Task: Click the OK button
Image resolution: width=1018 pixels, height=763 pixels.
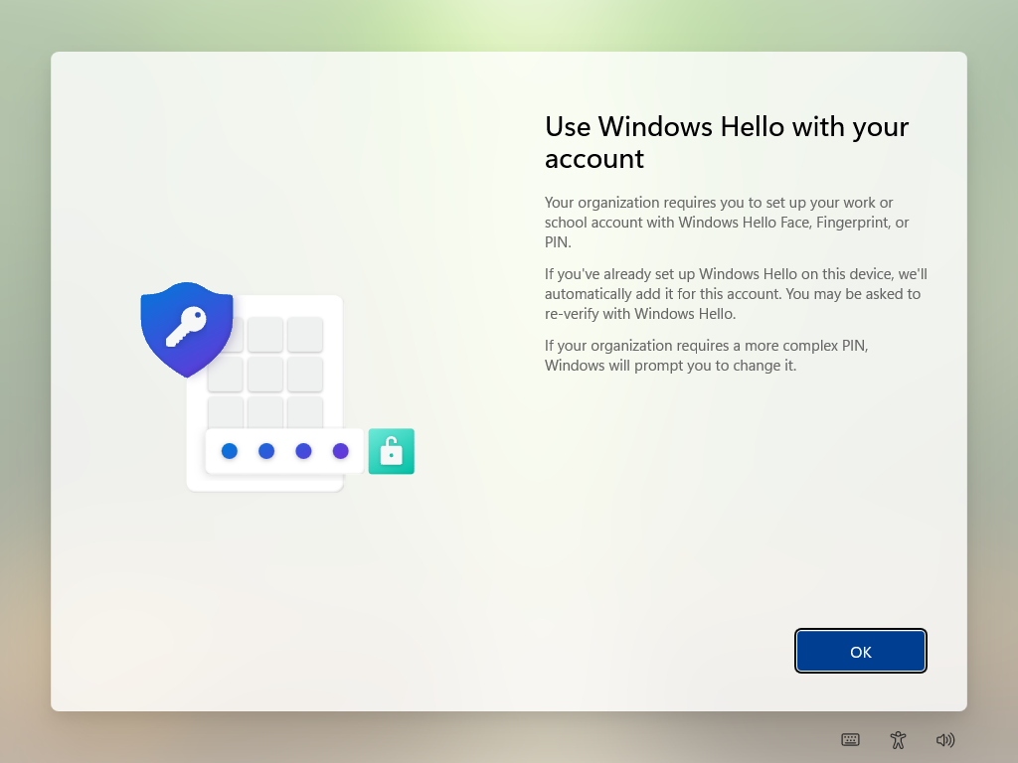Action: coord(860,652)
